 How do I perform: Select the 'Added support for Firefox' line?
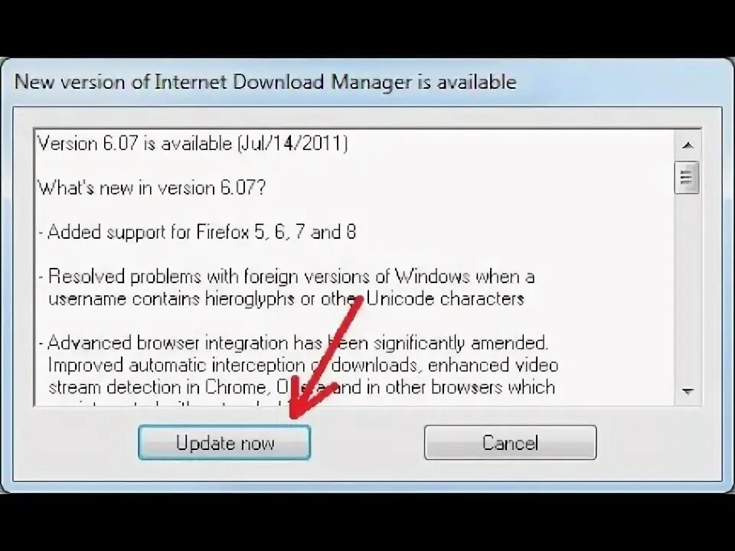click(198, 232)
